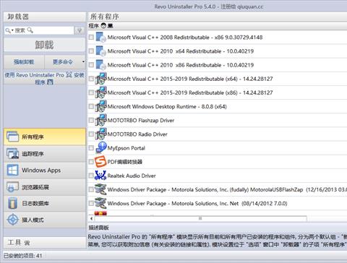Click the 卸载器 panel header

click(x=45, y=17)
